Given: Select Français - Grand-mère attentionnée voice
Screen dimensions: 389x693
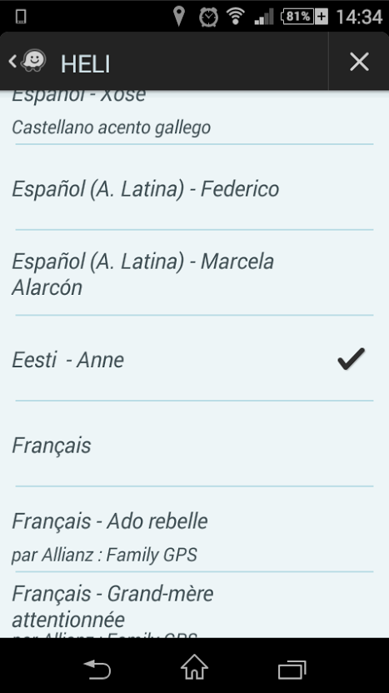Looking at the screenshot, I should click(195, 606).
